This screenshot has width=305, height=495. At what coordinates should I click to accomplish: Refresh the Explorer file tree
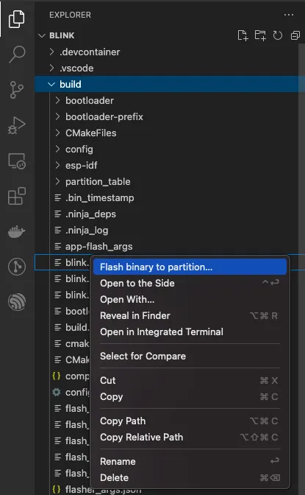tap(278, 35)
